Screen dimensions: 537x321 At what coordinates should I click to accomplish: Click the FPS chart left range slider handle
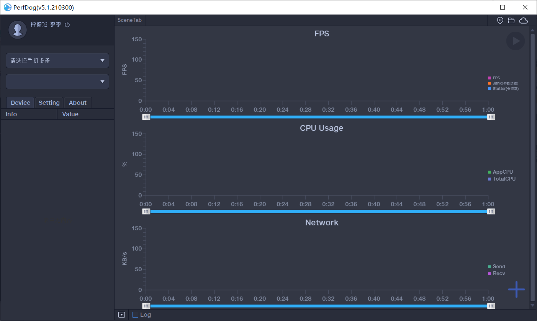click(146, 117)
